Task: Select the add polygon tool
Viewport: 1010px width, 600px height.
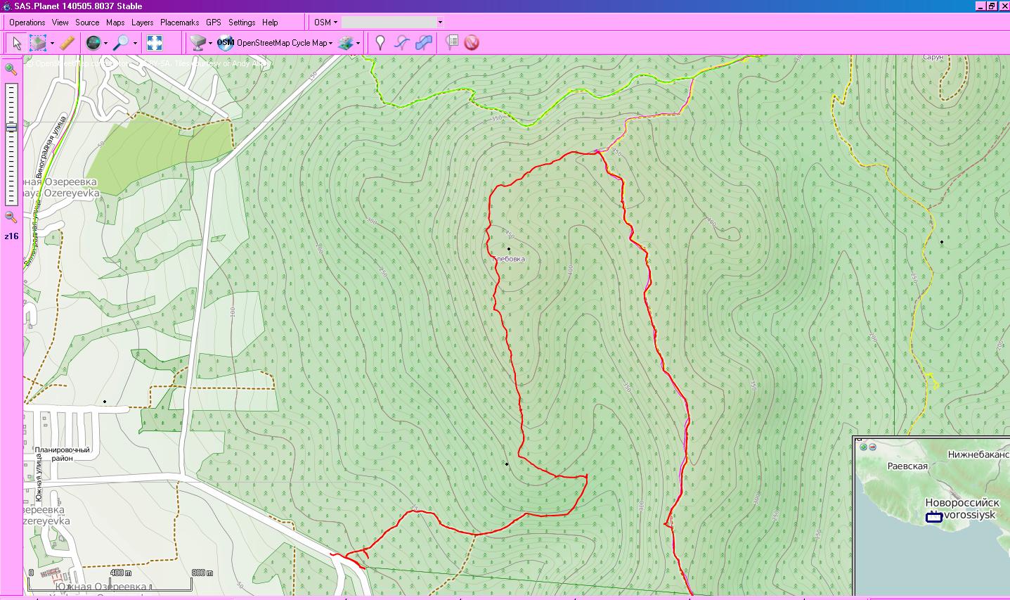Action: (x=423, y=43)
